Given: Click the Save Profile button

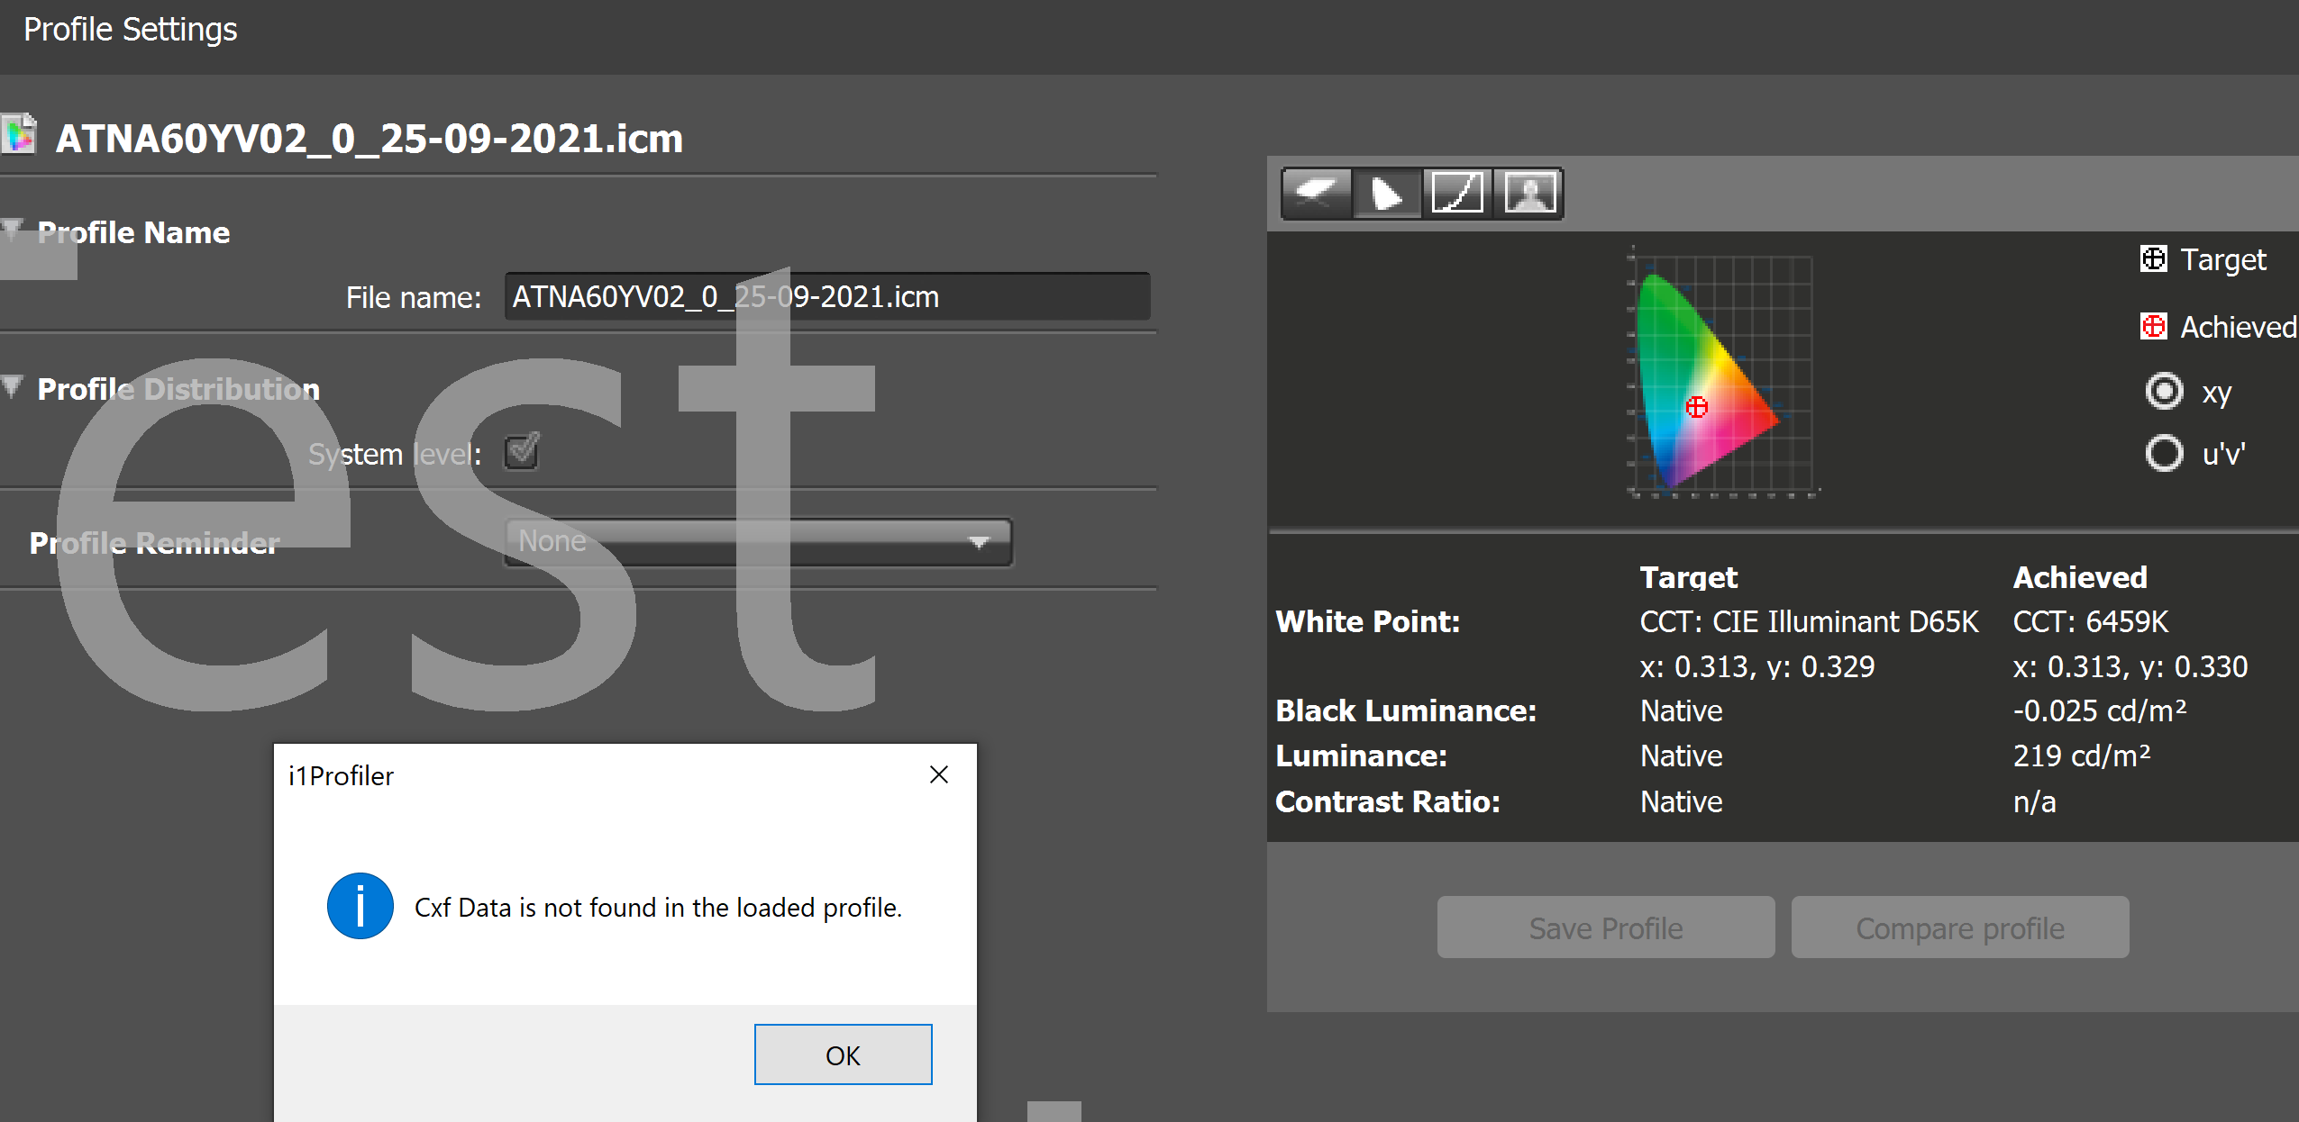Looking at the screenshot, I should [1605, 927].
